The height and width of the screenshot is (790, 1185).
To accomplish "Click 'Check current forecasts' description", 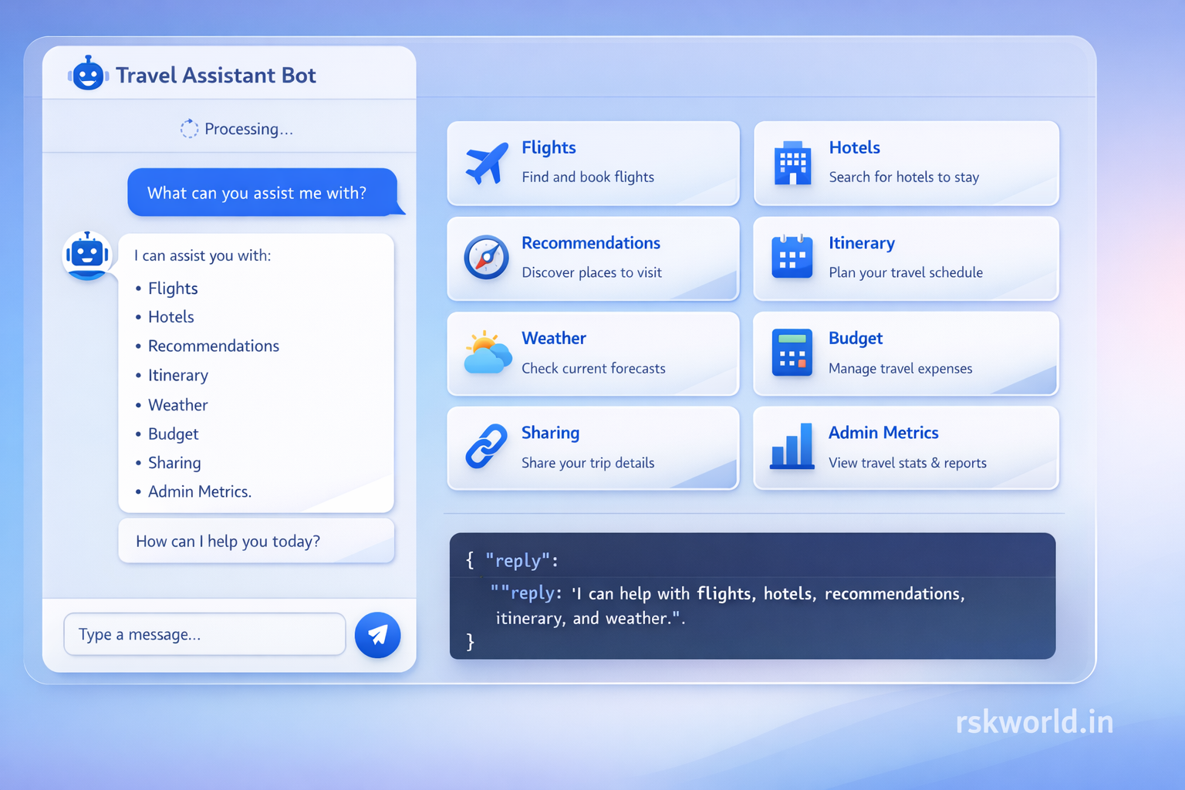I will [593, 368].
